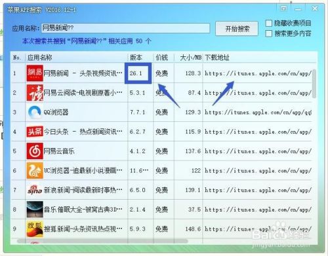
Task: Click size cell 122 in UC浏览器 row
Action: click(196, 170)
